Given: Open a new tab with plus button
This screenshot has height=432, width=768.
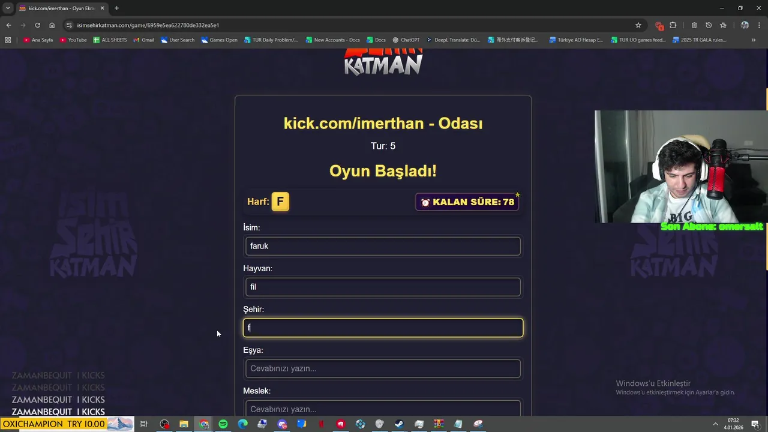Looking at the screenshot, I should (x=116, y=8).
